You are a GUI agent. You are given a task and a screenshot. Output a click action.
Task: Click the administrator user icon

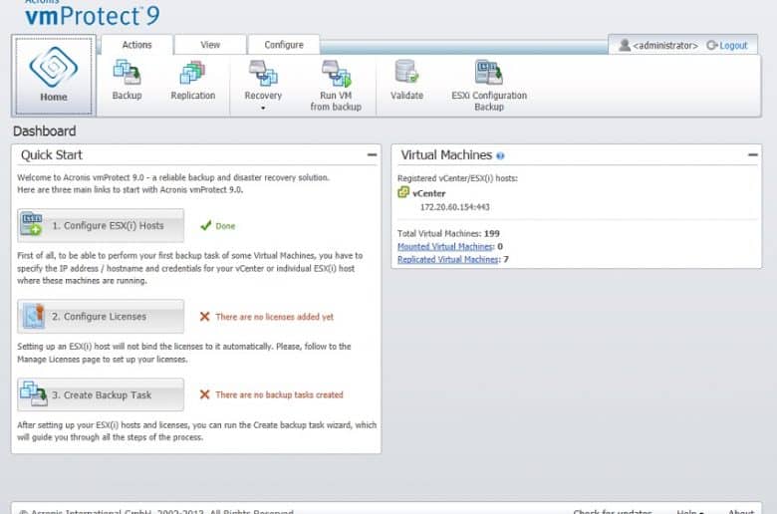[625, 45]
